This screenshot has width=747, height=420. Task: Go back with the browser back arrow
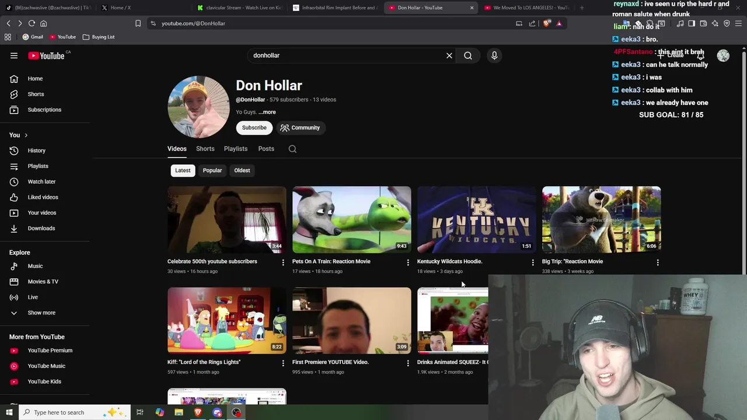coord(8,23)
